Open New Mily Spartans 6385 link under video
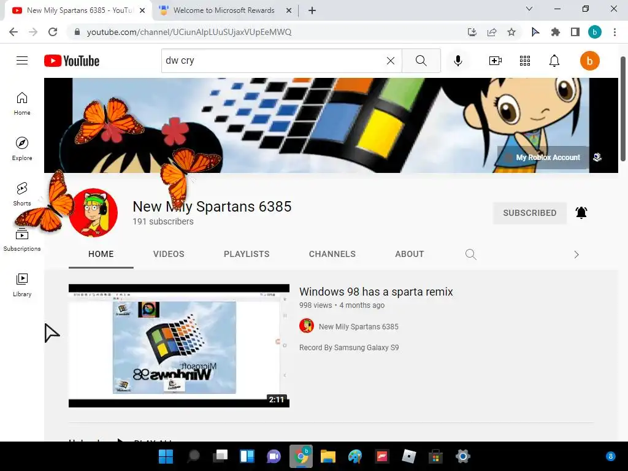Screen dimensions: 628x471 click(358, 326)
